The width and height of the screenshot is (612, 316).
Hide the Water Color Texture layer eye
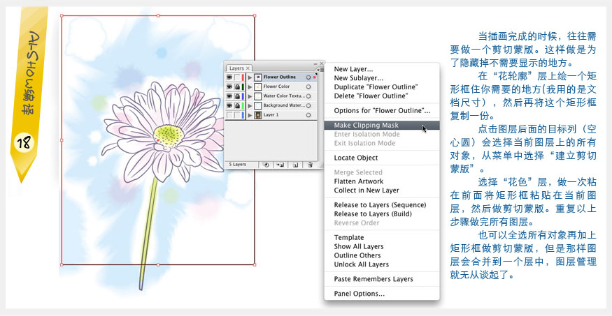point(229,96)
